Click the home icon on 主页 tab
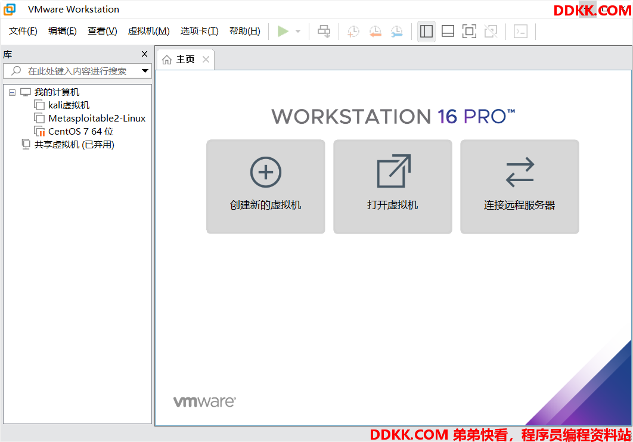This screenshot has width=633, height=442. click(x=167, y=60)
